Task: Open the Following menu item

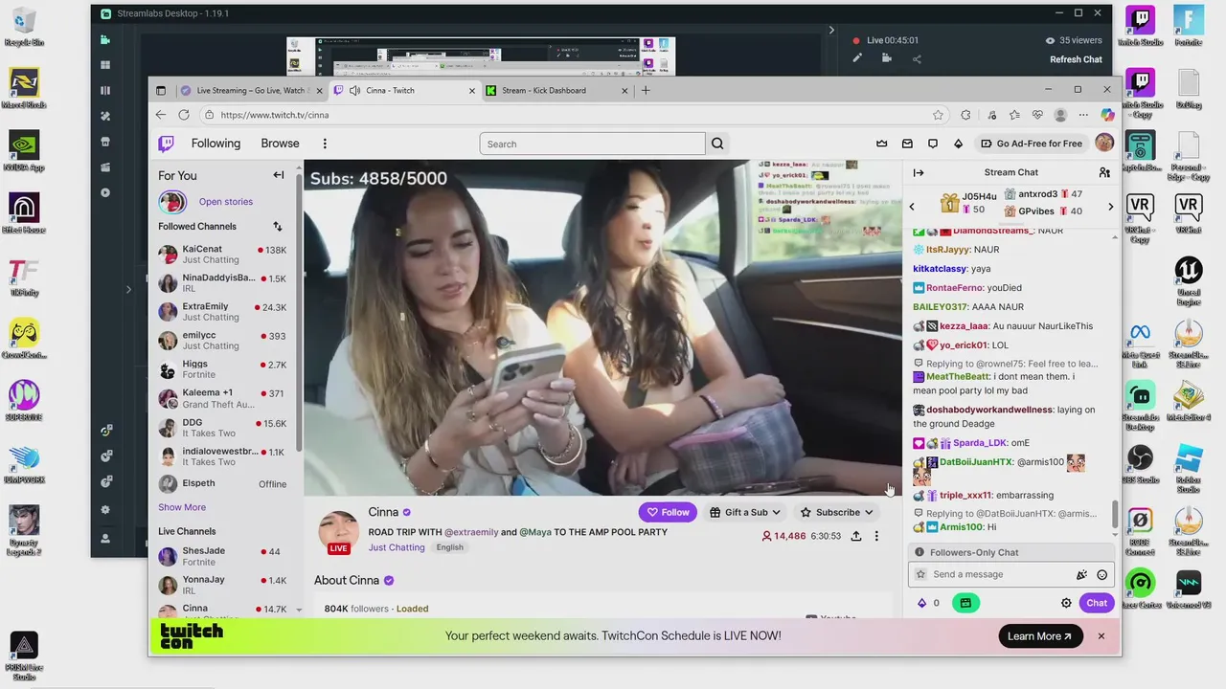Action: (x=216, y=144)
